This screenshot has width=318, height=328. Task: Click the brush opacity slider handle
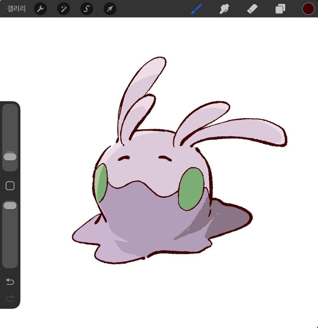click(10, 206)
